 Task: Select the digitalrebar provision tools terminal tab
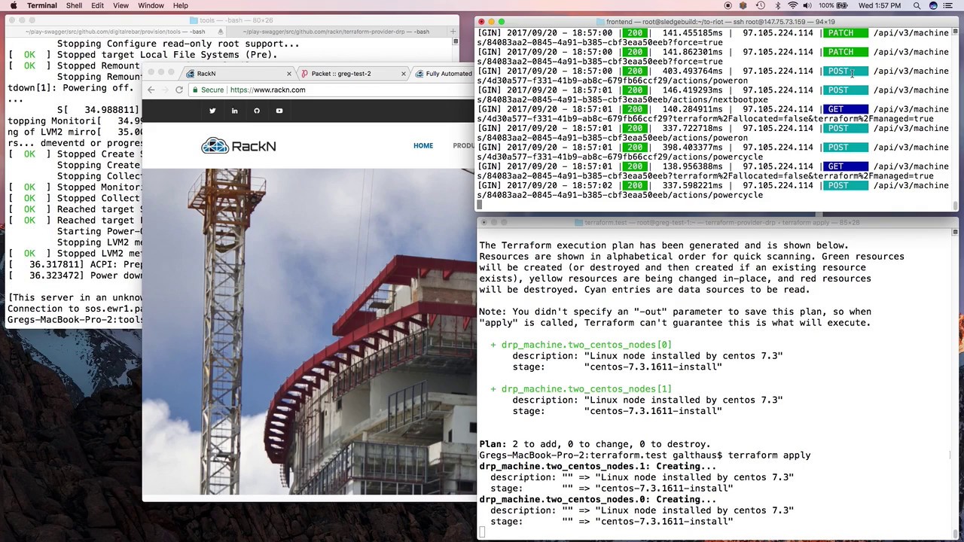[115, 32]
